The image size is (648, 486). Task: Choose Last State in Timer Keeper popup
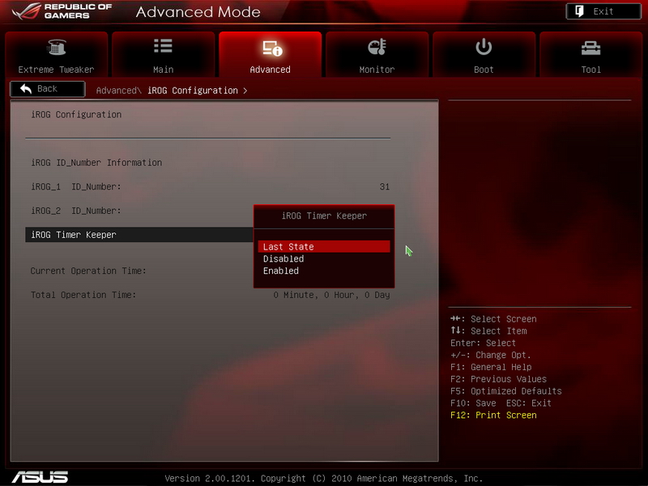(x=323, y=247)
